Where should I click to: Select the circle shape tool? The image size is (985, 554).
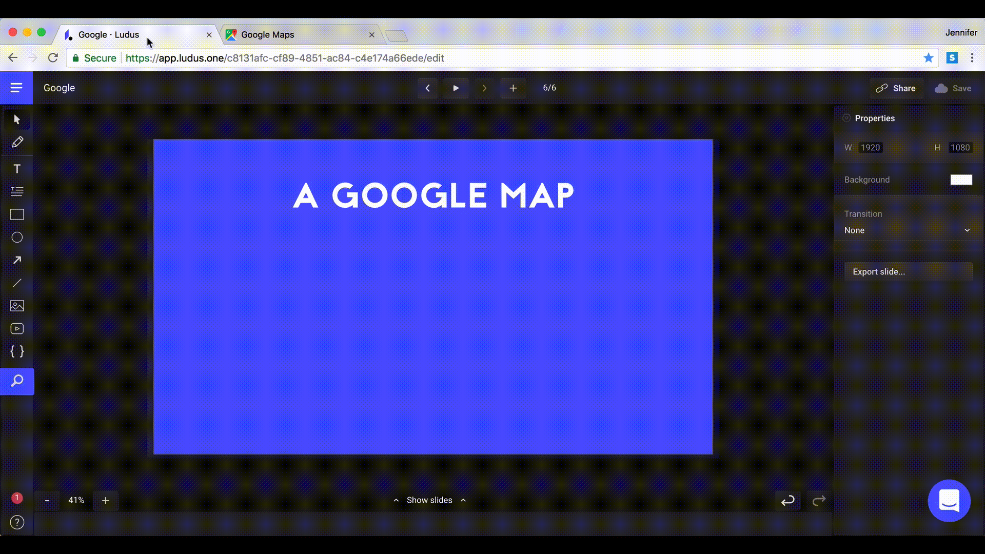(17, 238)
